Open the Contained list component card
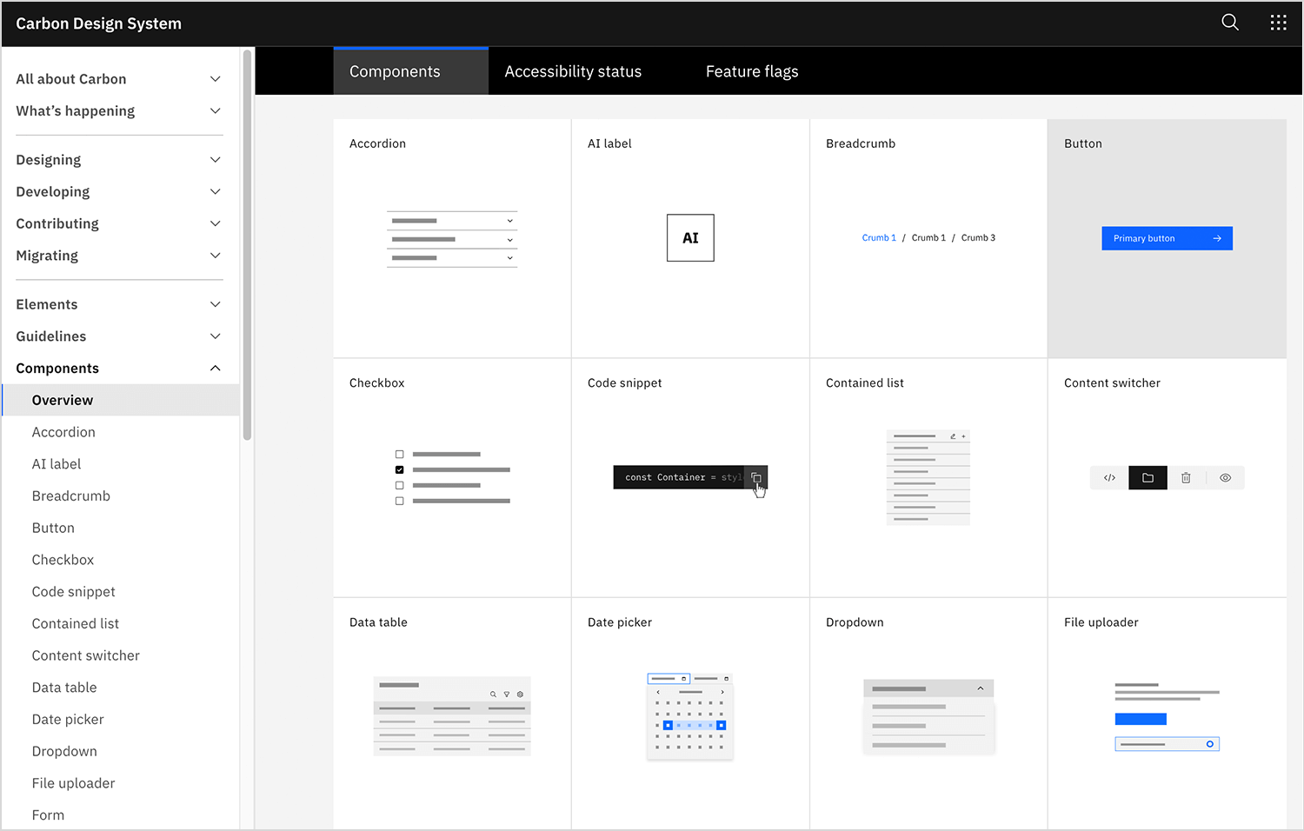The width and height of the screenshot is (1304, 831). pos(928,477)
